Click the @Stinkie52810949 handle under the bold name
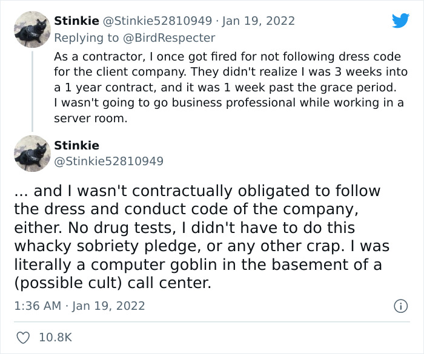 click(108, 162)
